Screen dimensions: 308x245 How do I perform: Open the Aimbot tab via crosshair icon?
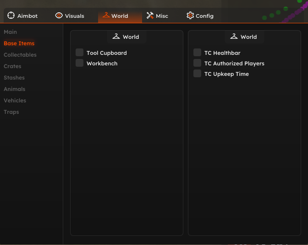[x=11, y=16]
